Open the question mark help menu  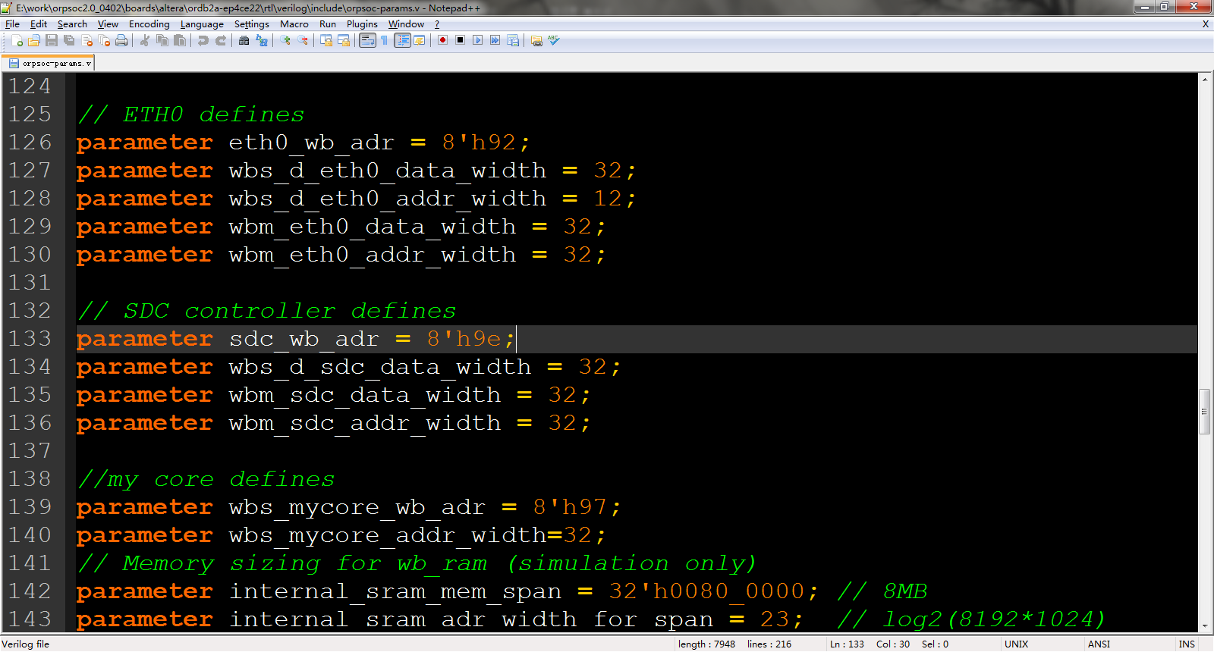(437, 24)
